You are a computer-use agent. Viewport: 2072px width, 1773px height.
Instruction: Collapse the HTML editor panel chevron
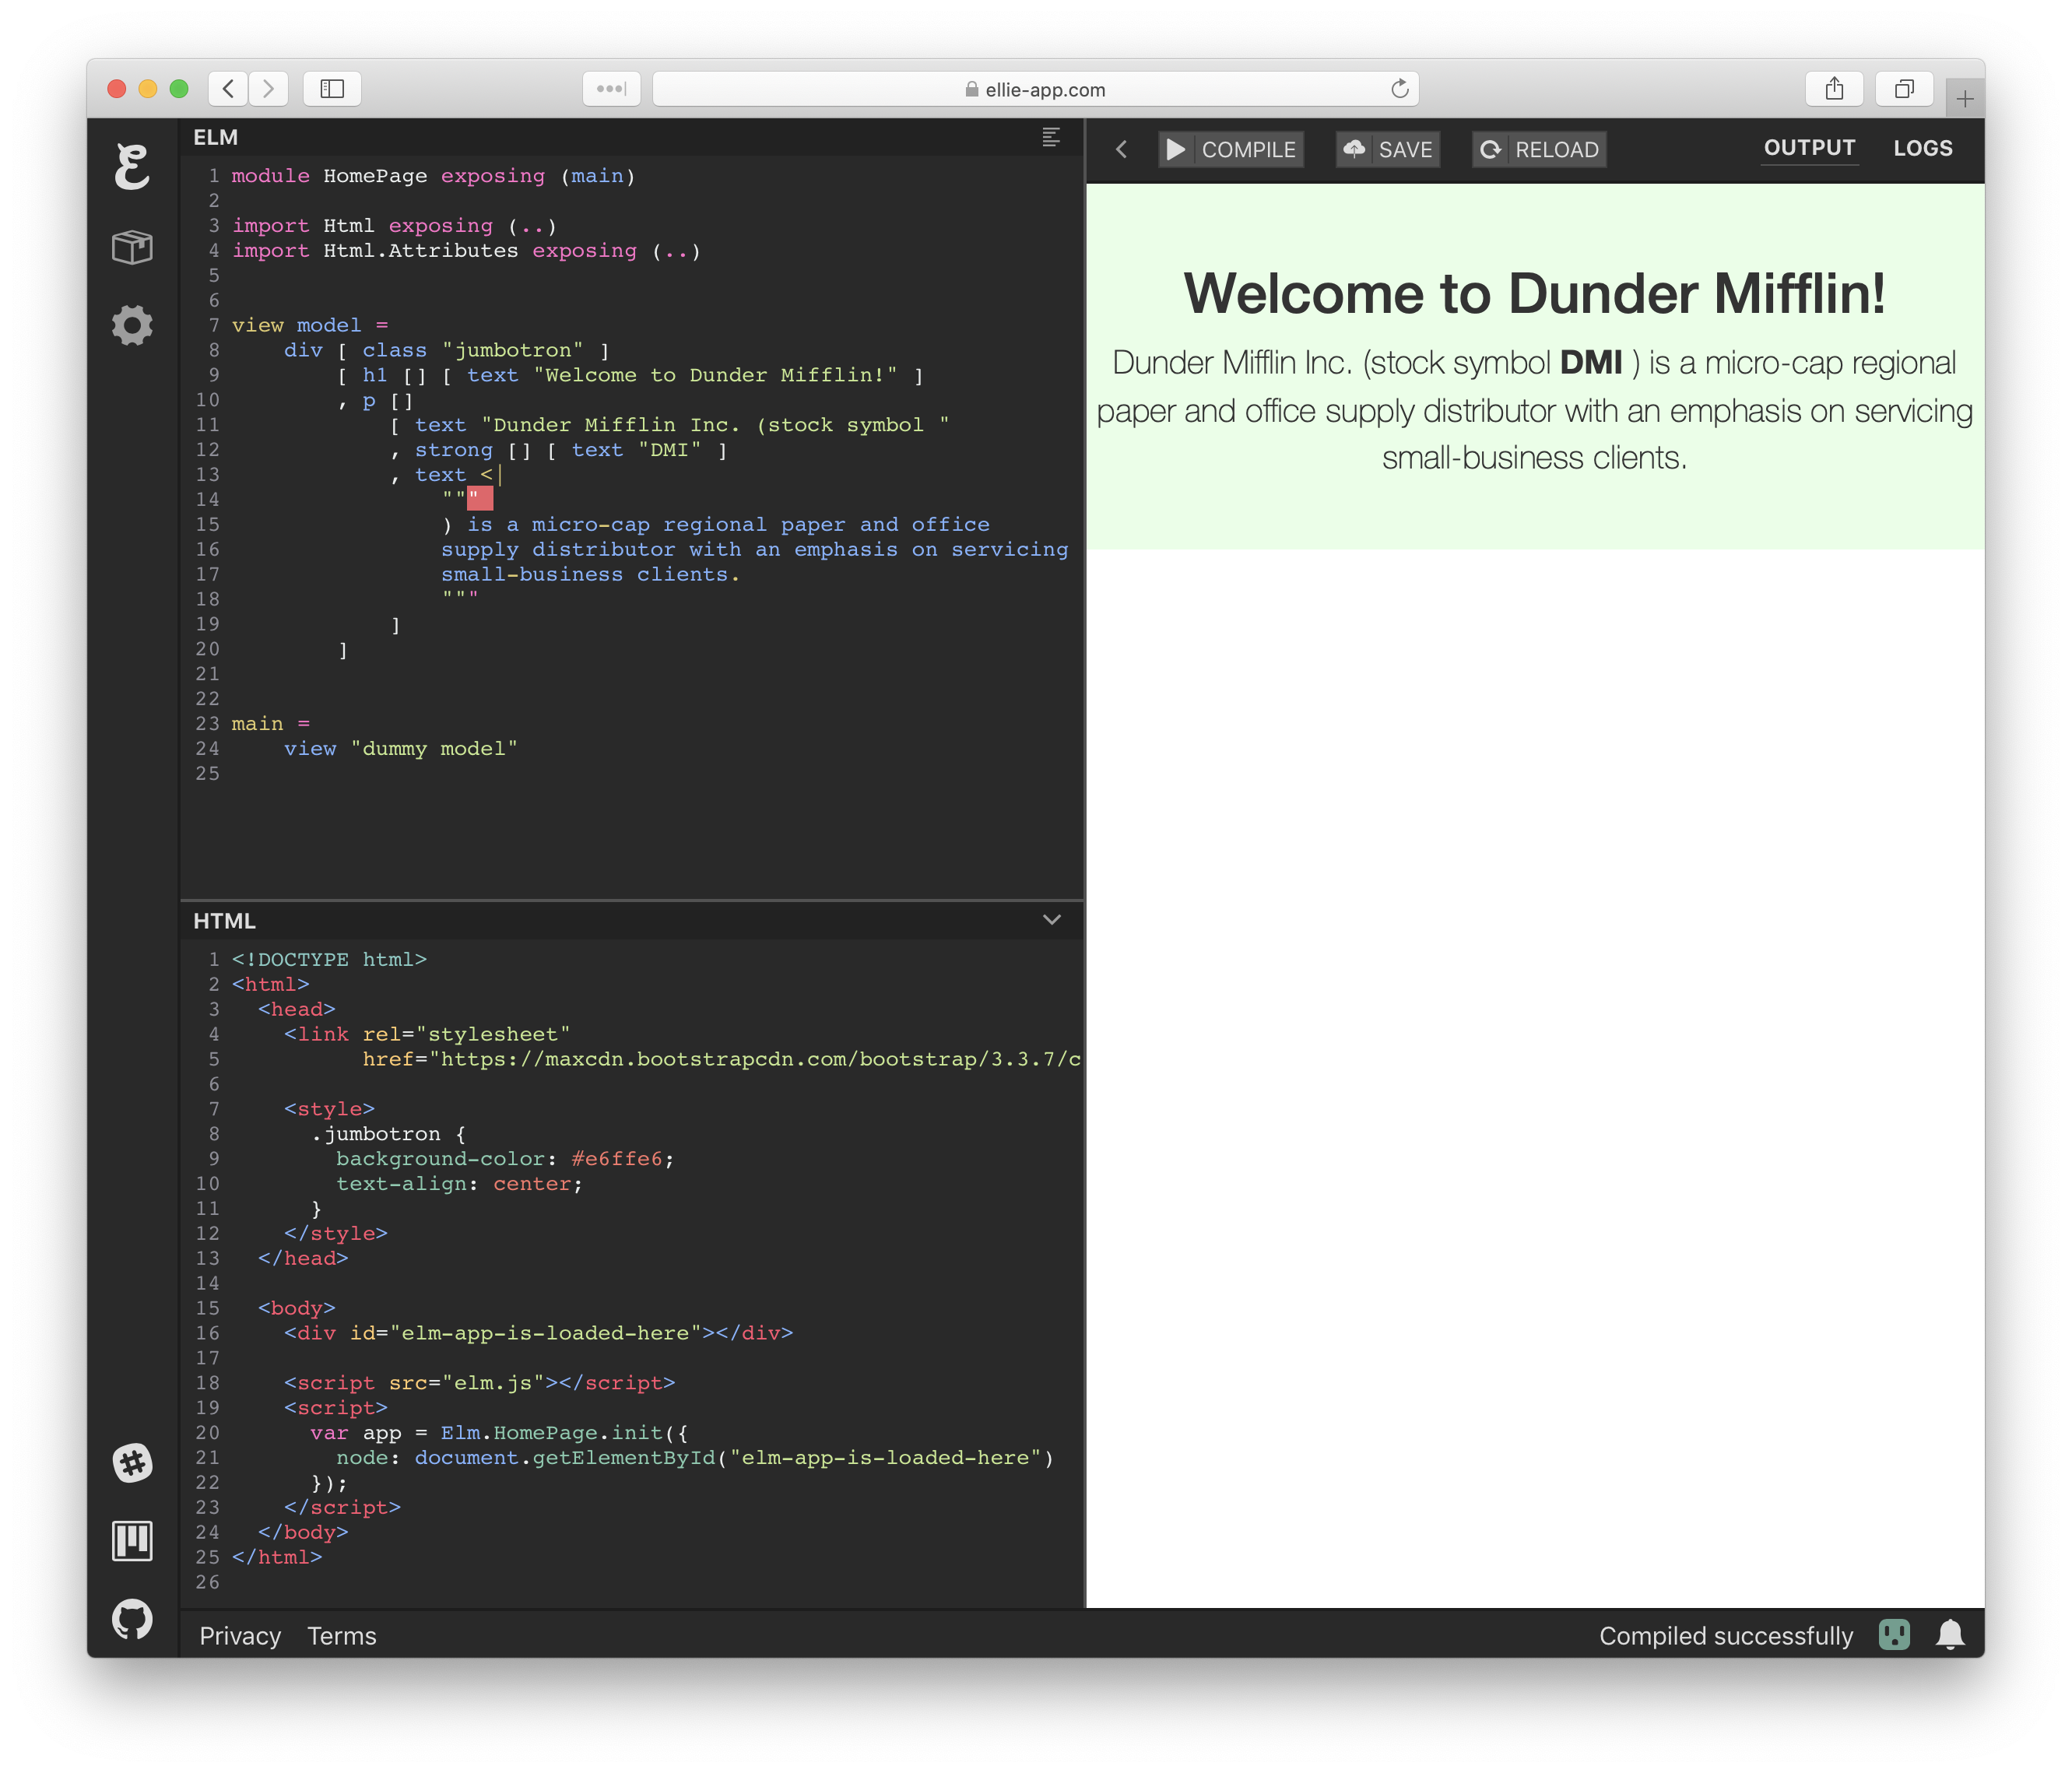1052,920
